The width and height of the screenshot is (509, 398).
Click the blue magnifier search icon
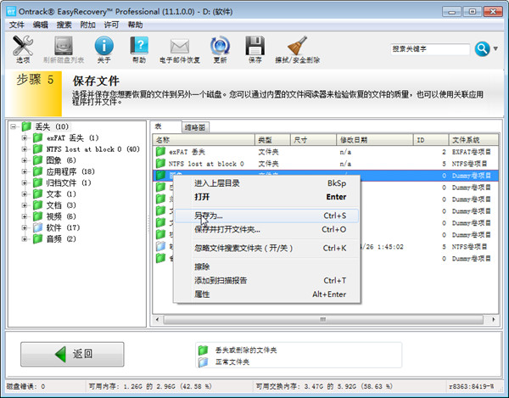[x=482, y=48]
